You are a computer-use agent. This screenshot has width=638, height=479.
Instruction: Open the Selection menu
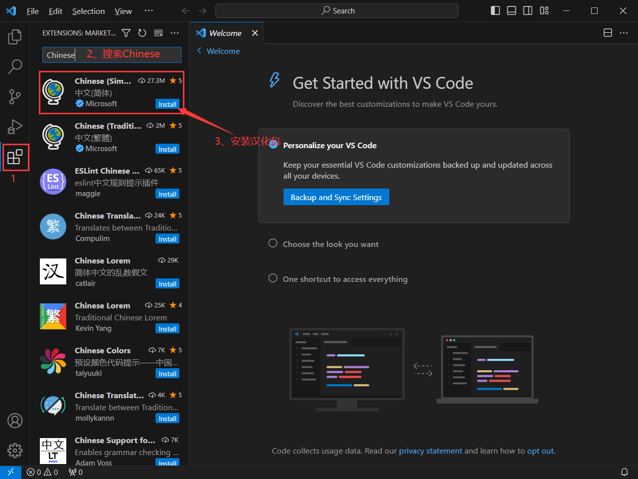click(88, 11)
